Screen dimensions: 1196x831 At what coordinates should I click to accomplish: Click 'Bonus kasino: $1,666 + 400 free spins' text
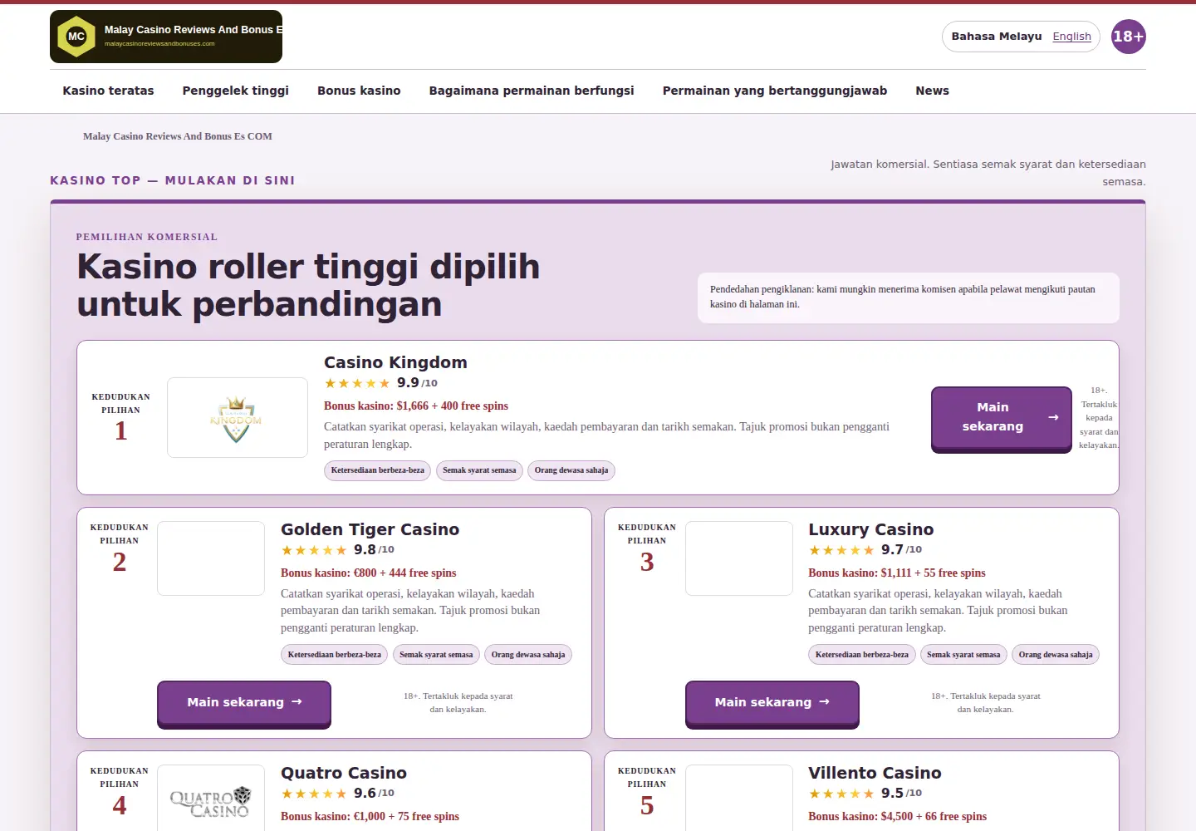tap(416, 406)
